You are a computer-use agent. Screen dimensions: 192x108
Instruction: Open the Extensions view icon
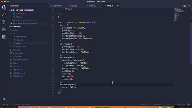tap(4, 37)
